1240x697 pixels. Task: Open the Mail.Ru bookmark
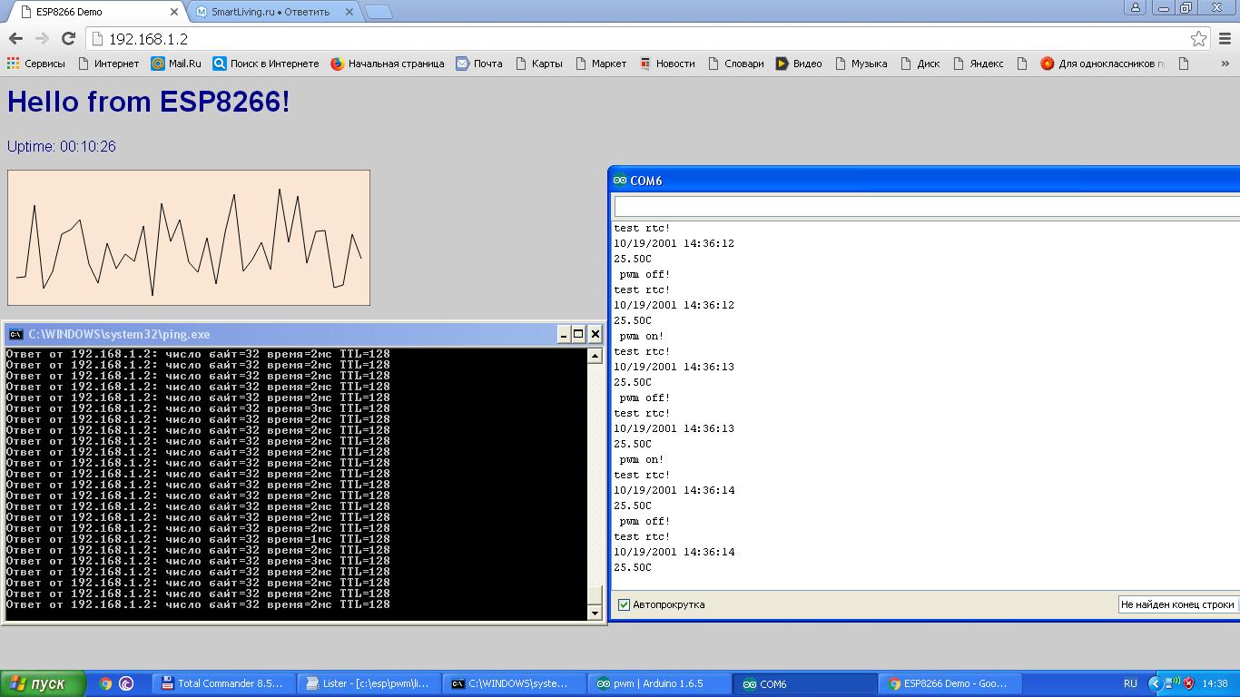click(176, 64)
